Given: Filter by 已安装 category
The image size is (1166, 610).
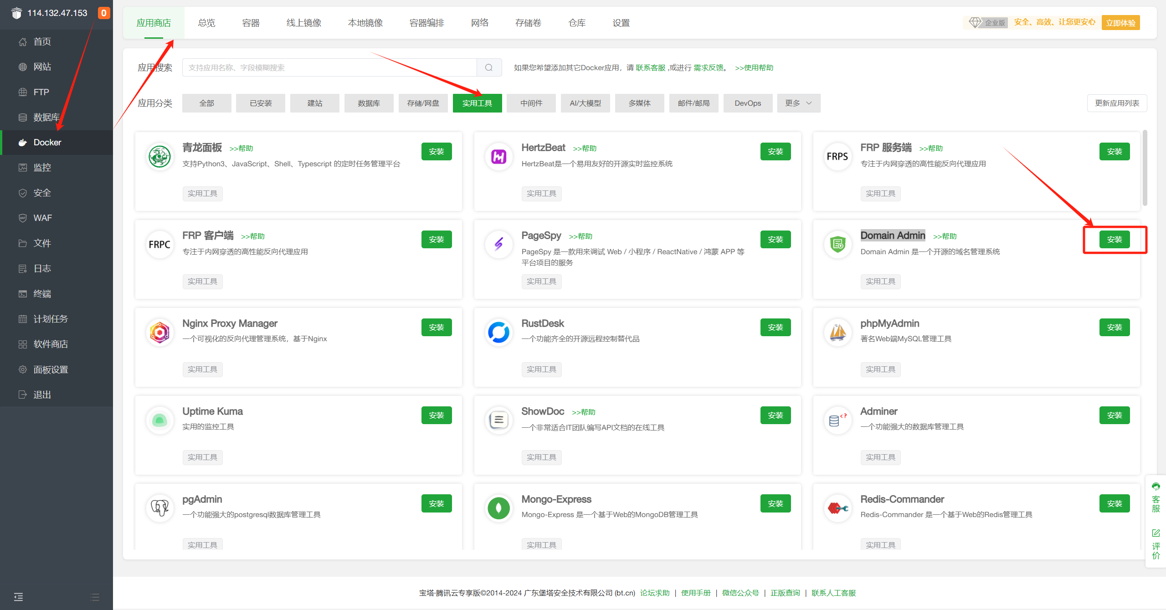Looking at the screenshot, I should tap(261, 103).
